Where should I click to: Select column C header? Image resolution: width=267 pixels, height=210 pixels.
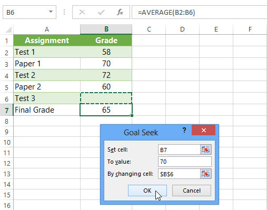click(149, 29)
